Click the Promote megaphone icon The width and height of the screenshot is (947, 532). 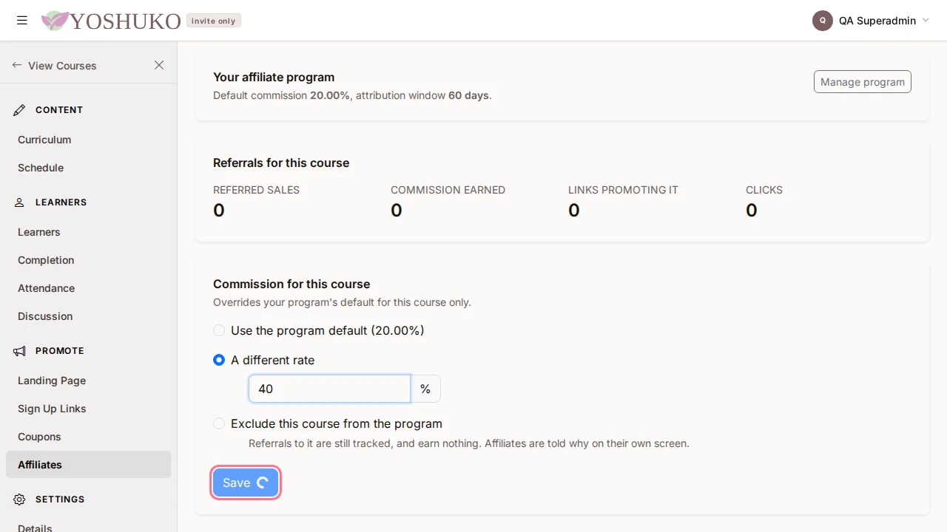20,351
